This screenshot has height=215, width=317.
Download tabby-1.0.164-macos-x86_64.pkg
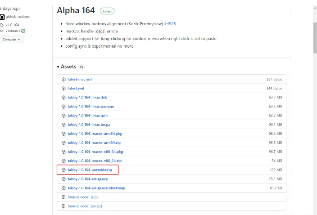click(95, 152)
